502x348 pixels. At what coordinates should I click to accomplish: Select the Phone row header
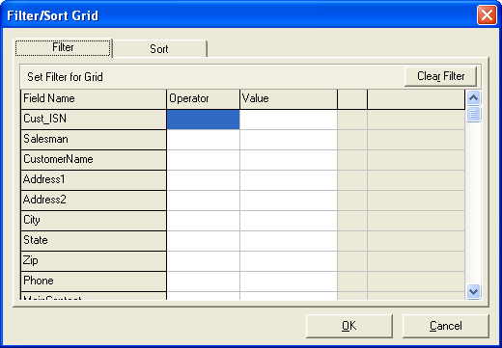coord(94,281)
